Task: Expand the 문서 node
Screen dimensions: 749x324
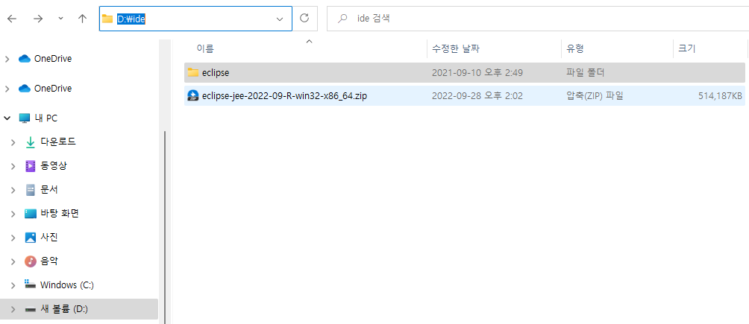Action: [x=13, y=189]
